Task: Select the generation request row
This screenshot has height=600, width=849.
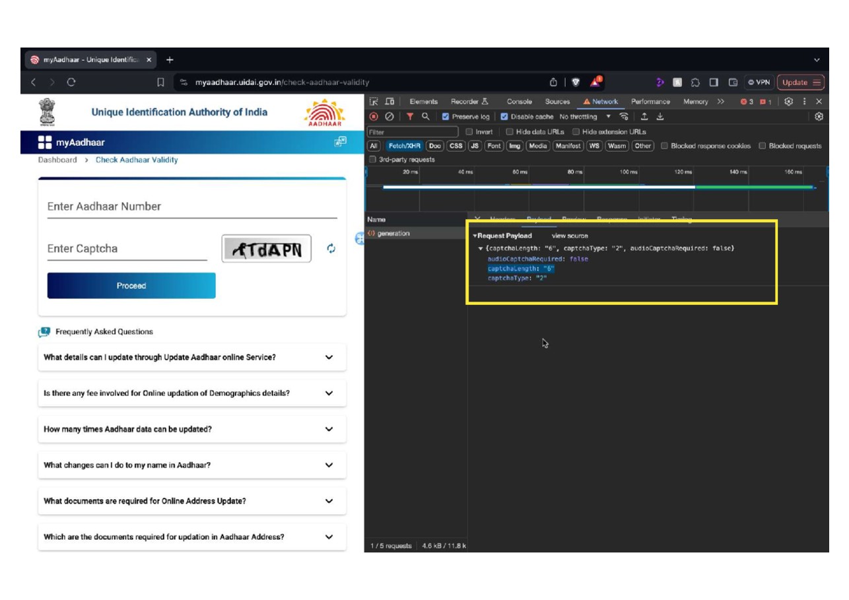Action: pos(416,234)
